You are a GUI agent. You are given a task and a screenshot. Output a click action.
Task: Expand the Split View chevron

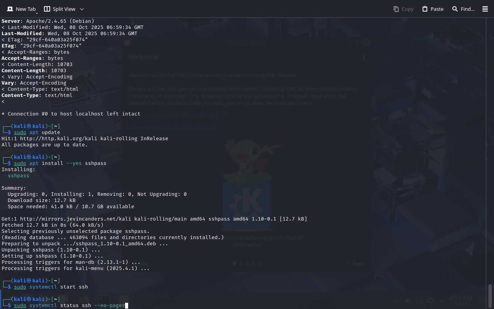coord(81,9)
